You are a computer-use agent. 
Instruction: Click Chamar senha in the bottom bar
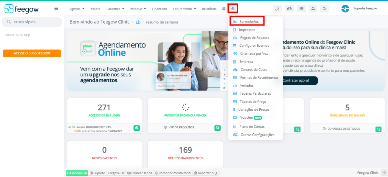139,173
